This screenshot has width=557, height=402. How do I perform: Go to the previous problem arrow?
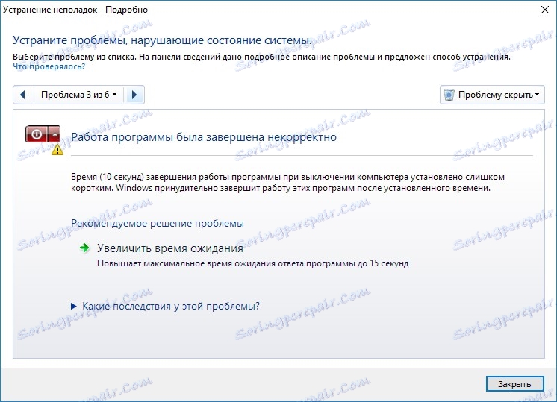(23, 95)
